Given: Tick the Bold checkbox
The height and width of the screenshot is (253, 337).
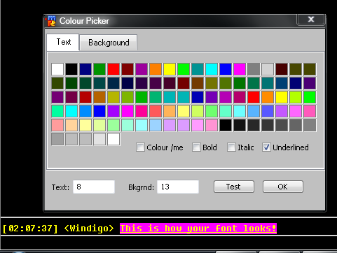Looking at the screenshot, I should click(x=196, y=147).
